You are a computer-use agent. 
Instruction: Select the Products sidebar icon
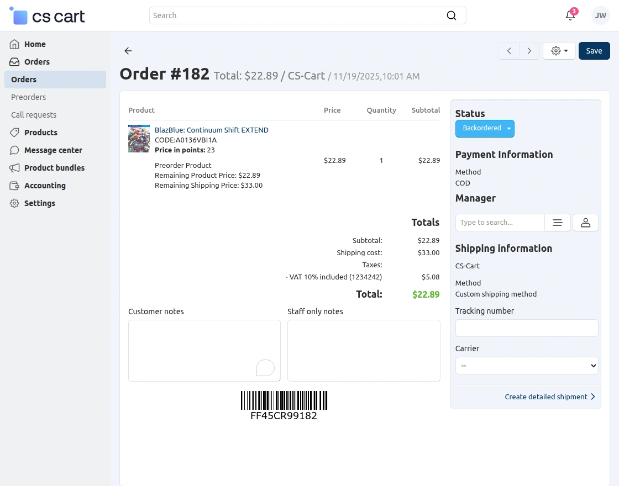tap(15, 133)
